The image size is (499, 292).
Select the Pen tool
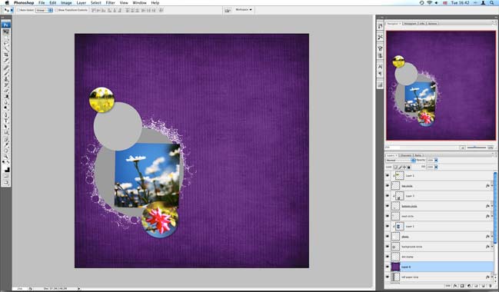[6, 114]
